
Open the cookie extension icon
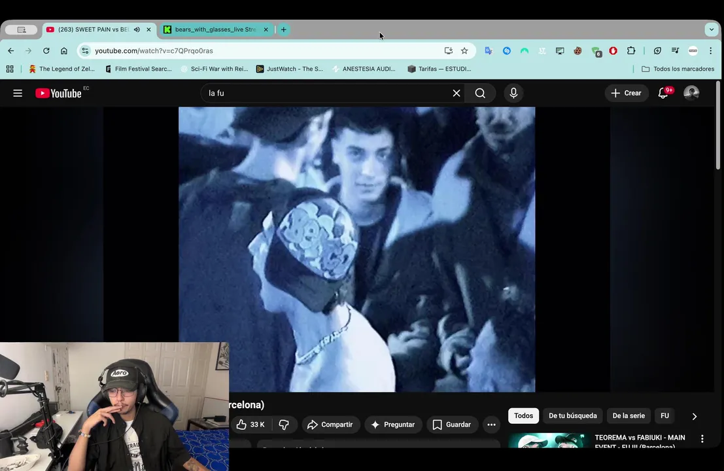click(577, 51)
